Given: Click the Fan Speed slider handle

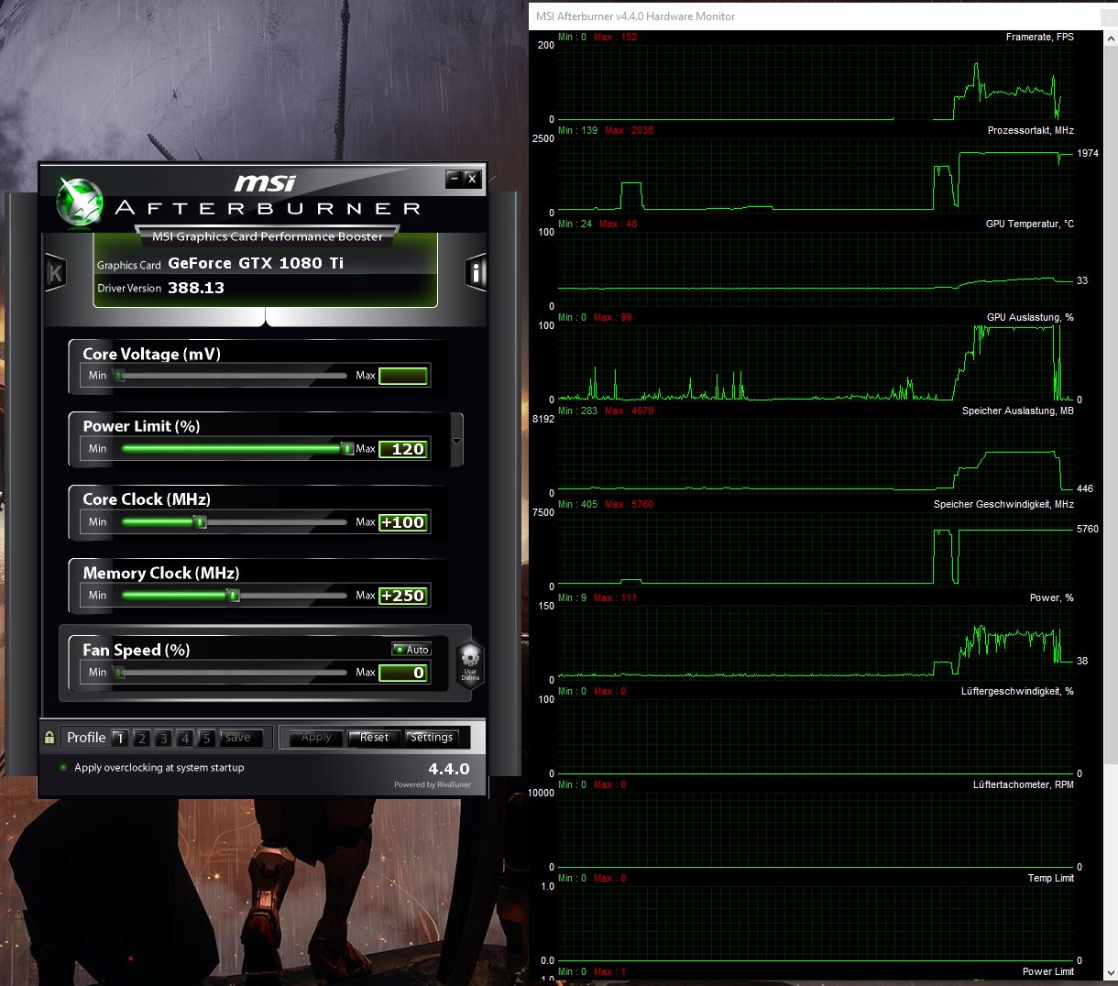Looking at the screenshot, I should 119,672.
